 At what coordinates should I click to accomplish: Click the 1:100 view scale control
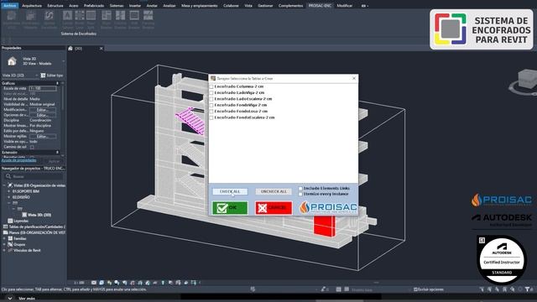pyautogui.click(x=79, y=283)
